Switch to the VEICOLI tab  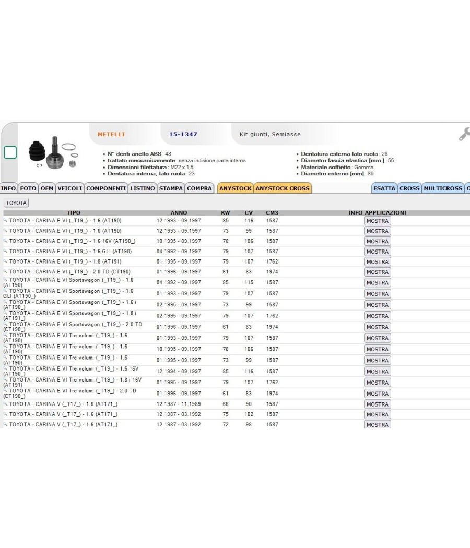(x=69, y=188)
